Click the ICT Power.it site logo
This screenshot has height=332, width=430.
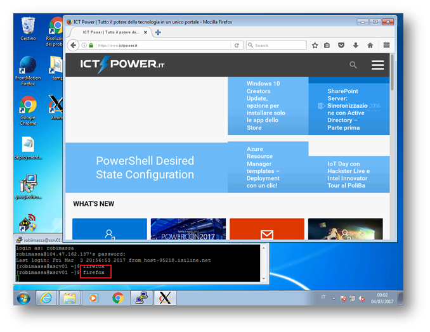point(122,65)
